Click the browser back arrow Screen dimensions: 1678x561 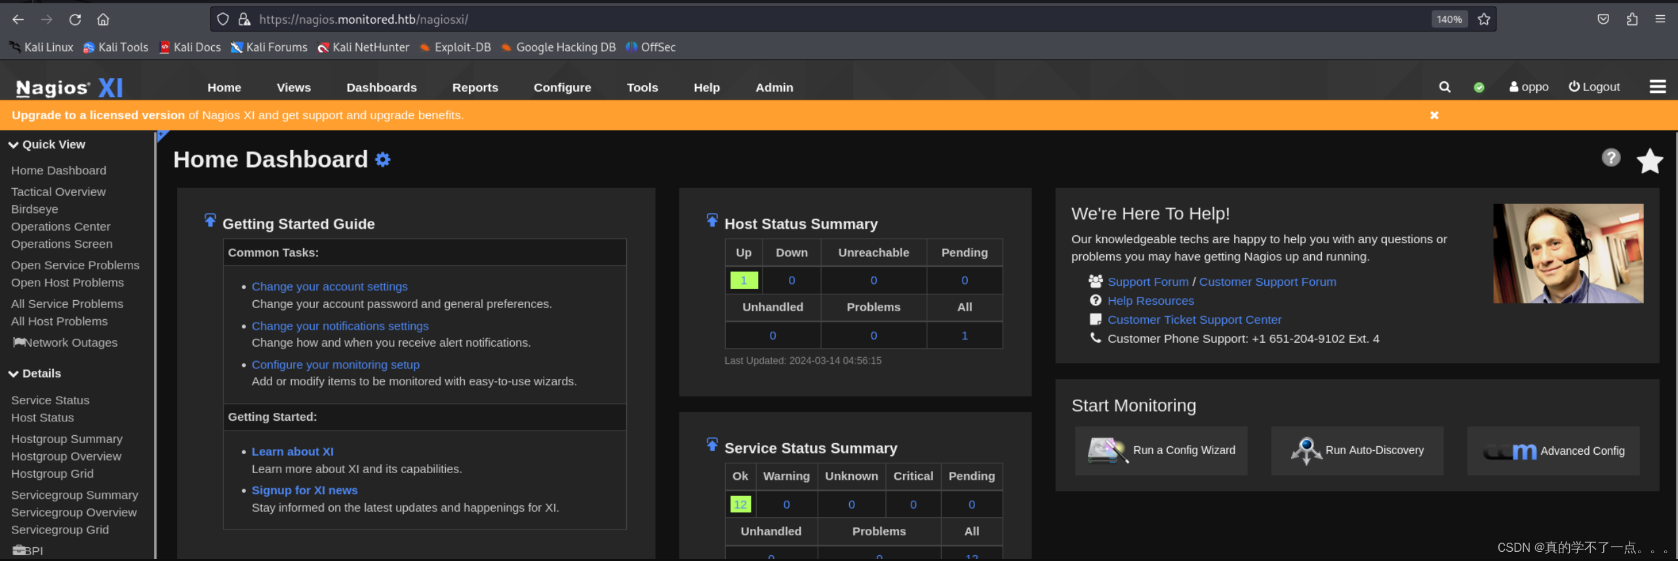click(x=18, y=20)
